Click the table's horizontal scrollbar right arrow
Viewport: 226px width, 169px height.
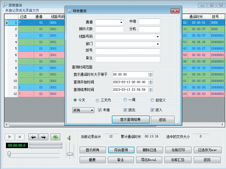pyautogui.click(x=223, y=124)
